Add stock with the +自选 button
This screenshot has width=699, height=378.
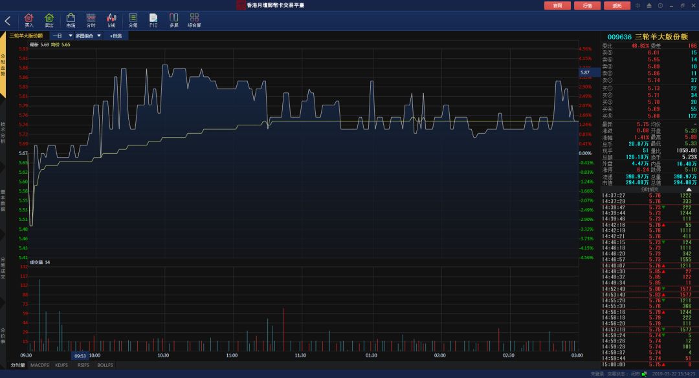[116, 36]
